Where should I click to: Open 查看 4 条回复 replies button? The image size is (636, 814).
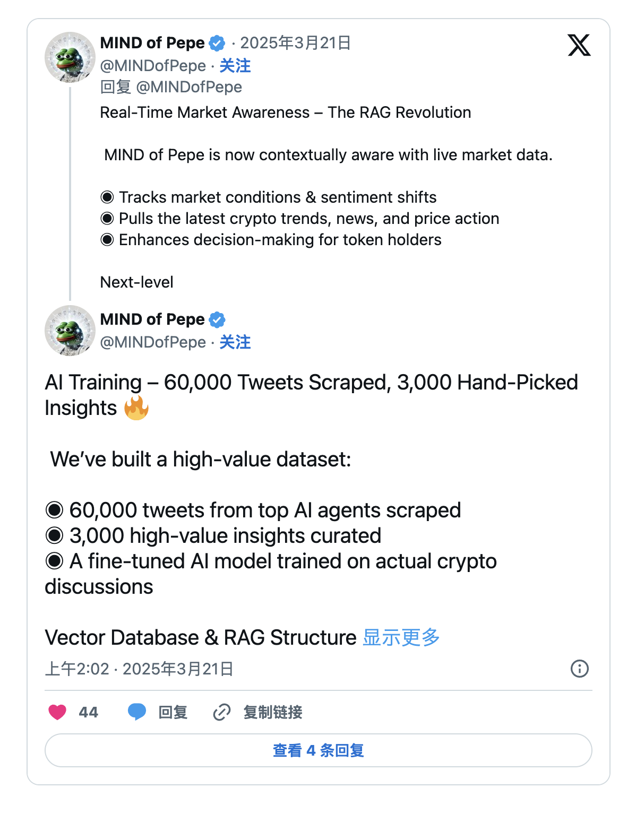pos(318,750)
